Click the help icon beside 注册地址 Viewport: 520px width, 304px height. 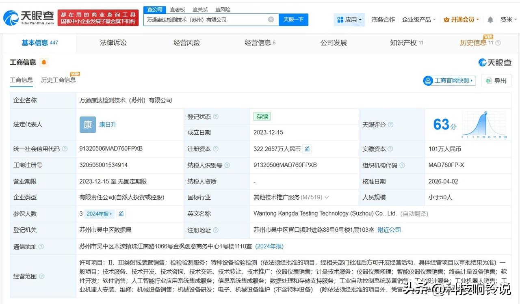point(216,230)
